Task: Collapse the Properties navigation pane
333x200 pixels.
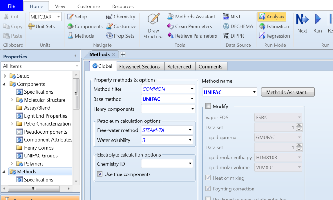Action: pyautogui.click(x=76, y=56)
